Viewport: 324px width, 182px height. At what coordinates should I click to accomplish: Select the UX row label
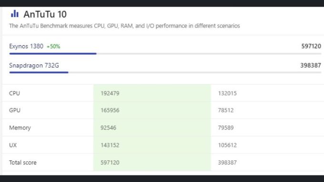13,145
